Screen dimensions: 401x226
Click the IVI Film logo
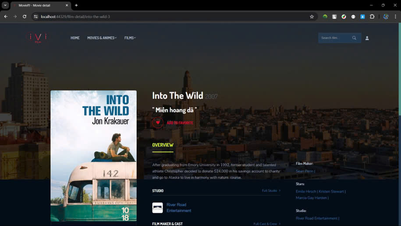[x=38, y=38]
